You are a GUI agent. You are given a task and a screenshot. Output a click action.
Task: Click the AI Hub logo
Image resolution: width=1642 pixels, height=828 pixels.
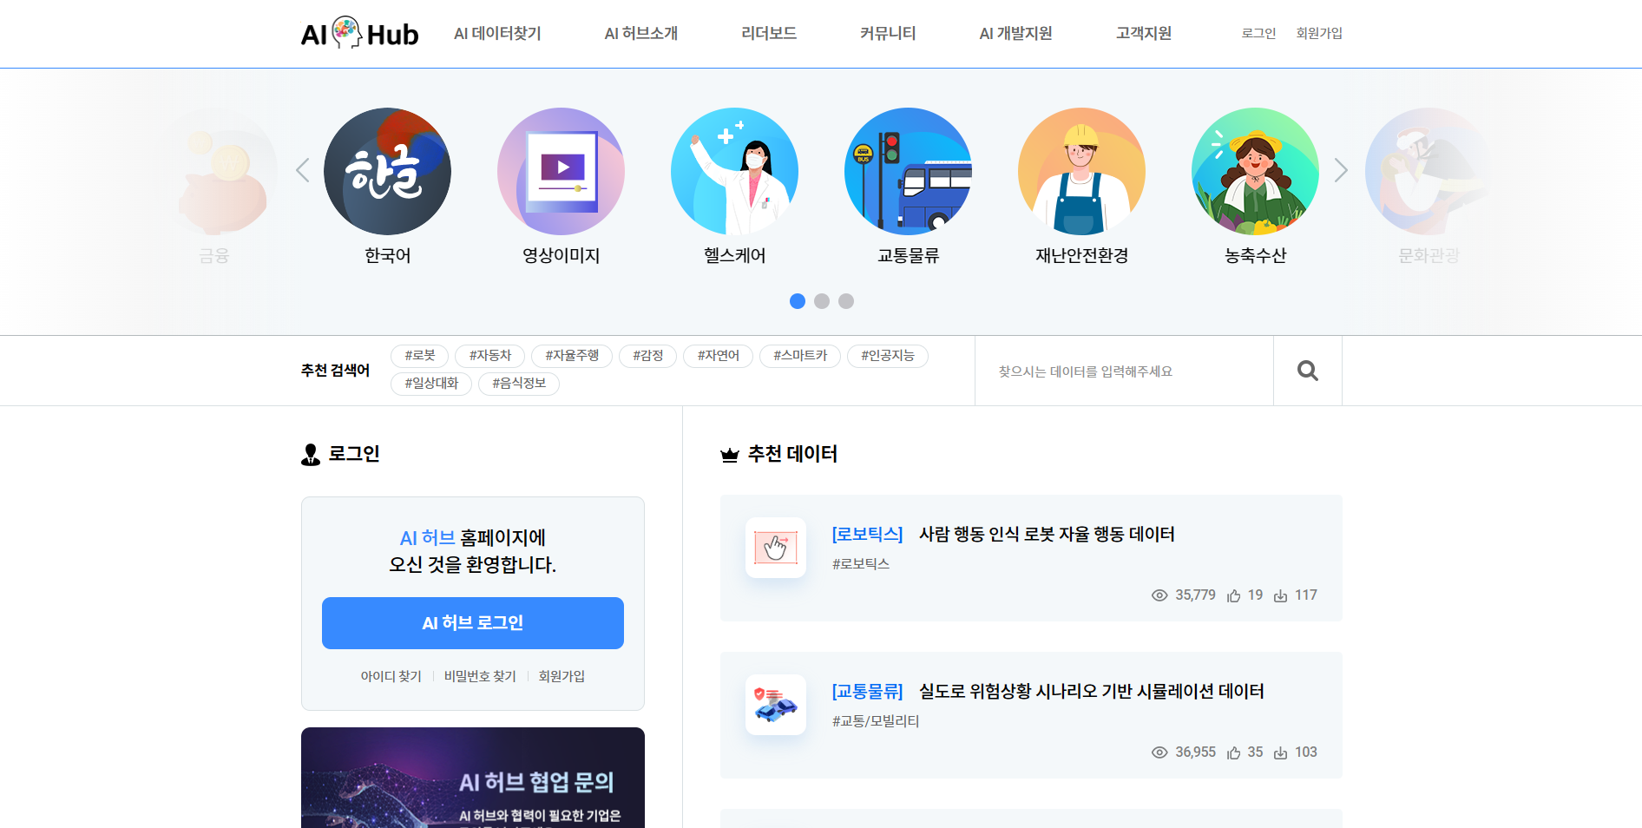pos(359,33)
